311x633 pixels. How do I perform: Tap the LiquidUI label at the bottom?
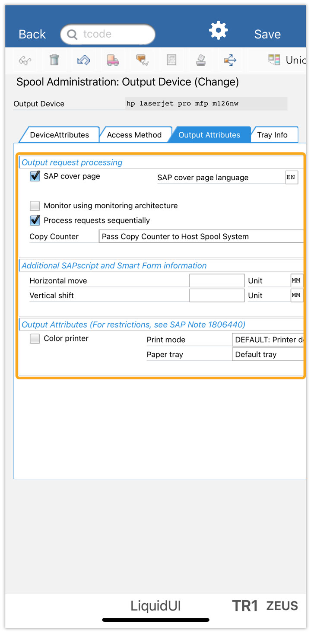tap(155, 606)
